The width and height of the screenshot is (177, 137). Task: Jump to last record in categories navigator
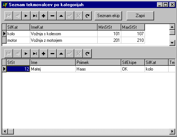coord(35,16)
